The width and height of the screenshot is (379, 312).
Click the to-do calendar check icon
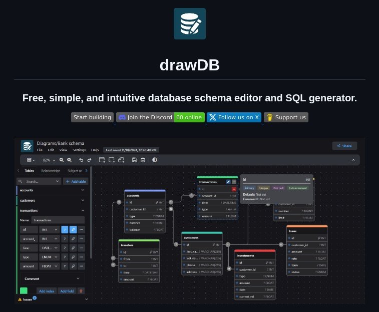pos(143,160)
